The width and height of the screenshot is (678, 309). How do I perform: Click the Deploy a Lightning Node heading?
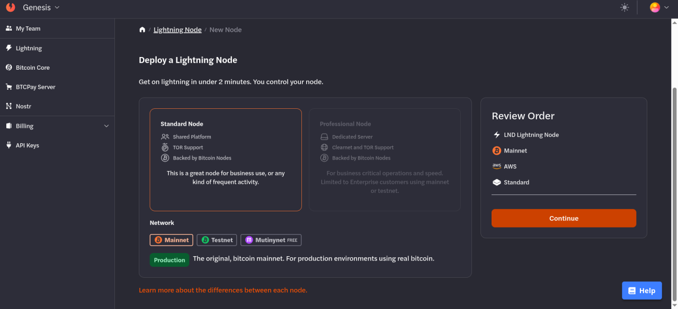[x=188, y=60]
